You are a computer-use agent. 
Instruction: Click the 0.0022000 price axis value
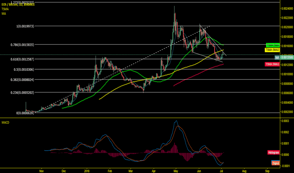[x=287, y=18]
